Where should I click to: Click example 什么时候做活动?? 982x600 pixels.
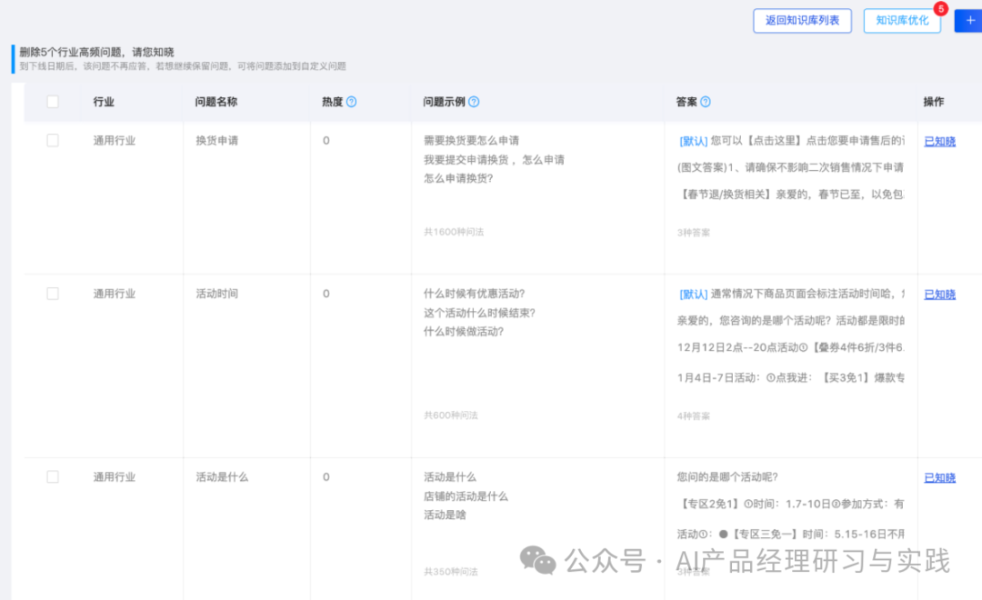(x=464, y=332)
